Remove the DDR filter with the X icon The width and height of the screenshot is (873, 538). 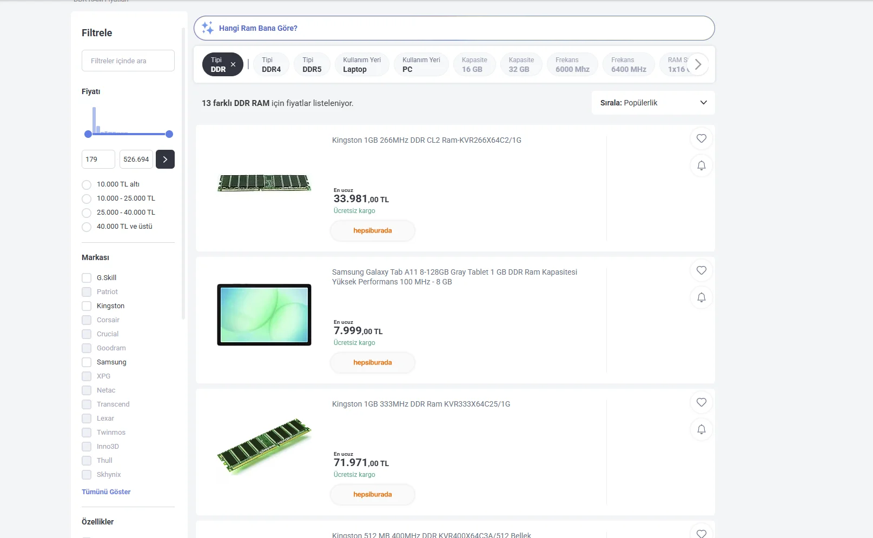pos(233,64)
